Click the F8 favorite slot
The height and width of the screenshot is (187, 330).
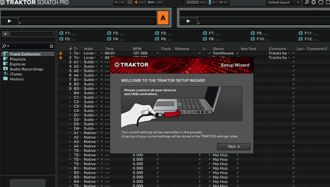(211, 39)
